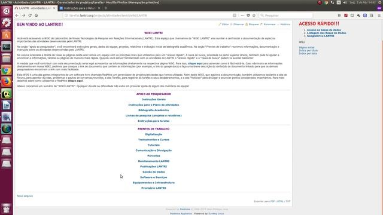The width and height of the screenshot is (383, 215).
Task: Open the page actions three-dots menu
Action: [x=242, y=16]
